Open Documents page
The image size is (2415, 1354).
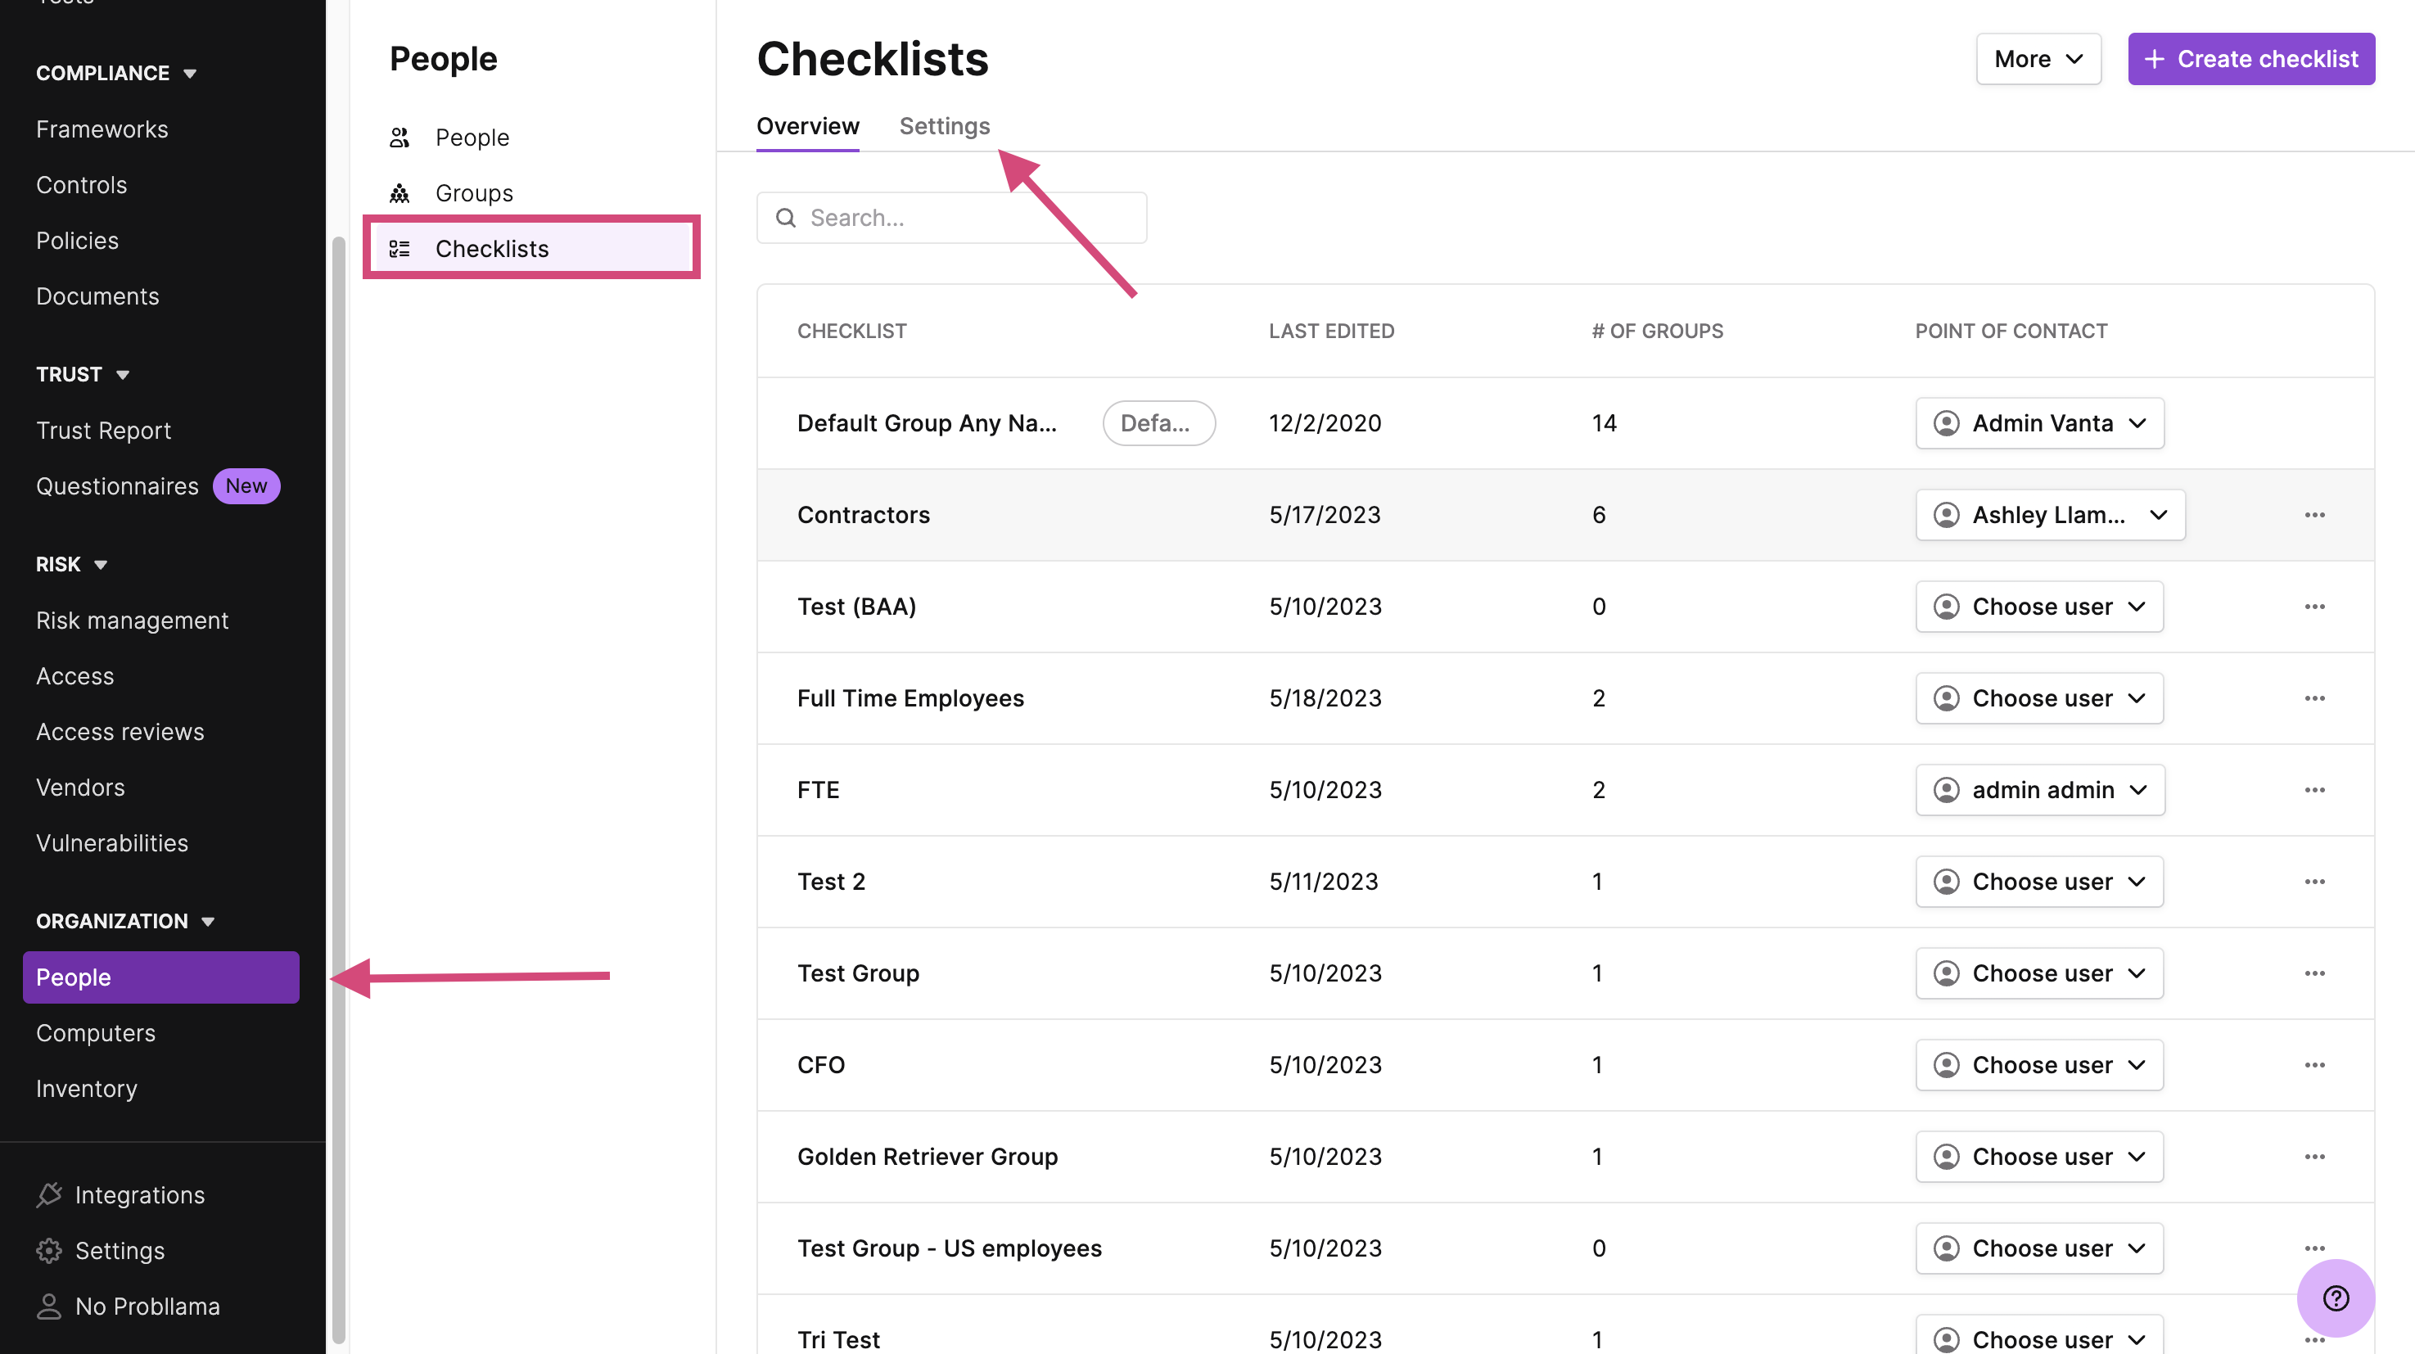97,296
